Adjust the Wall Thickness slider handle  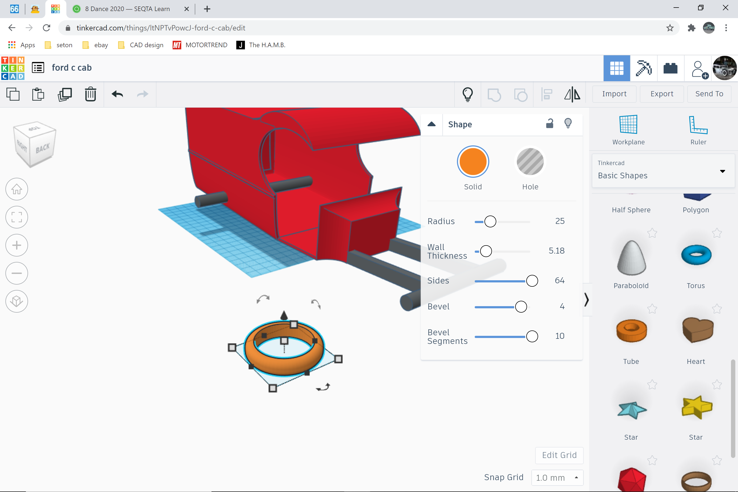[486, 251]
